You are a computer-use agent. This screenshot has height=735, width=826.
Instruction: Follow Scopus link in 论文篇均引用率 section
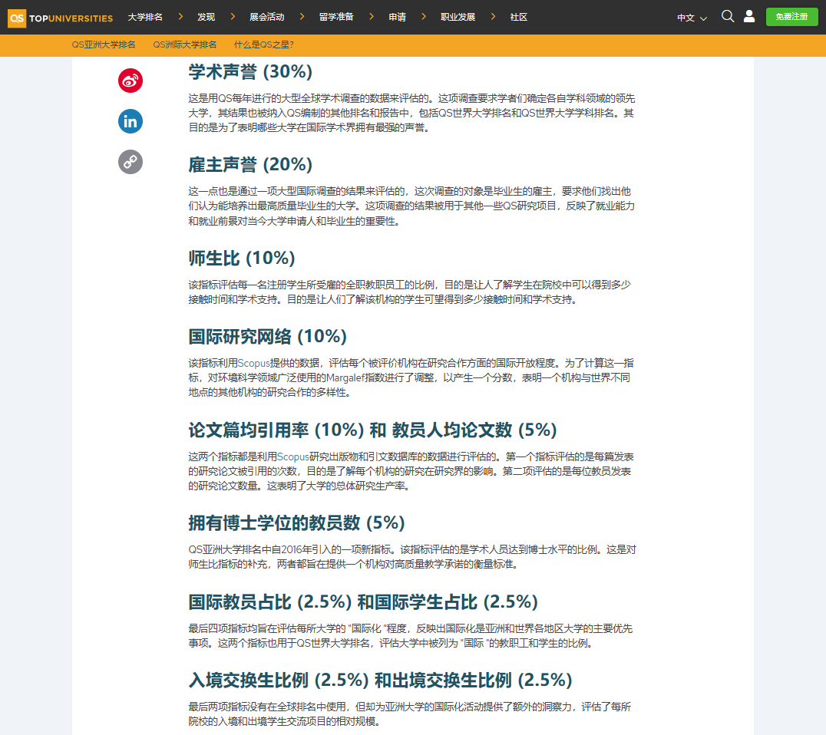(x=293, y=456)
